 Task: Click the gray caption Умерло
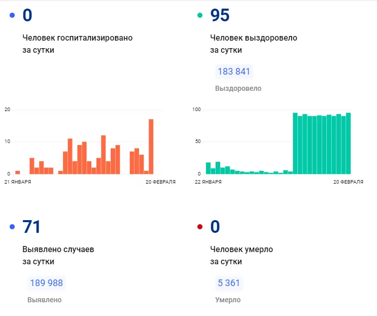228,300
